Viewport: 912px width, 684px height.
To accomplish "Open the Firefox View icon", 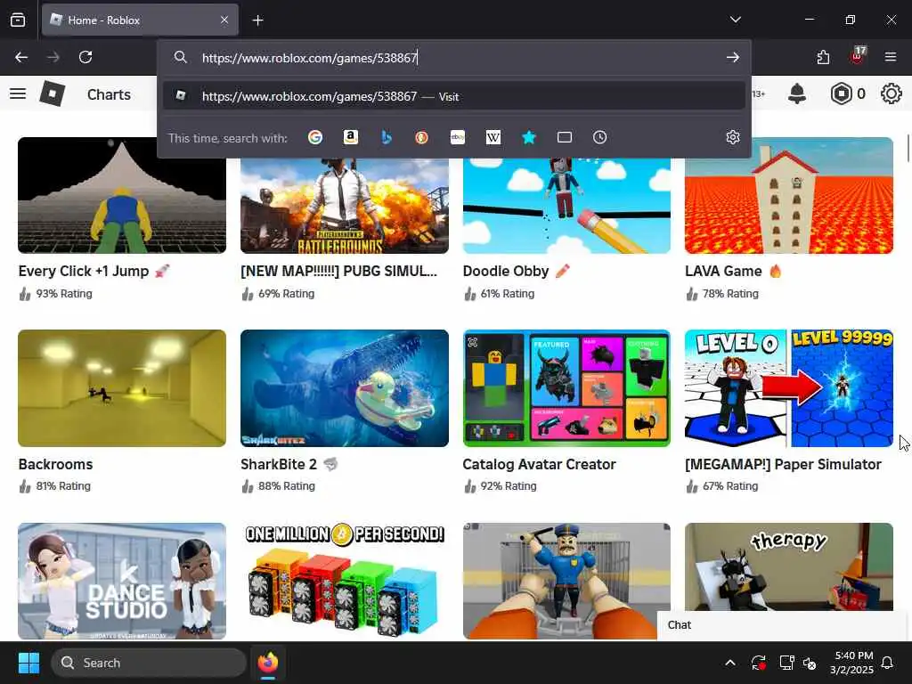I will coord(18,20).
